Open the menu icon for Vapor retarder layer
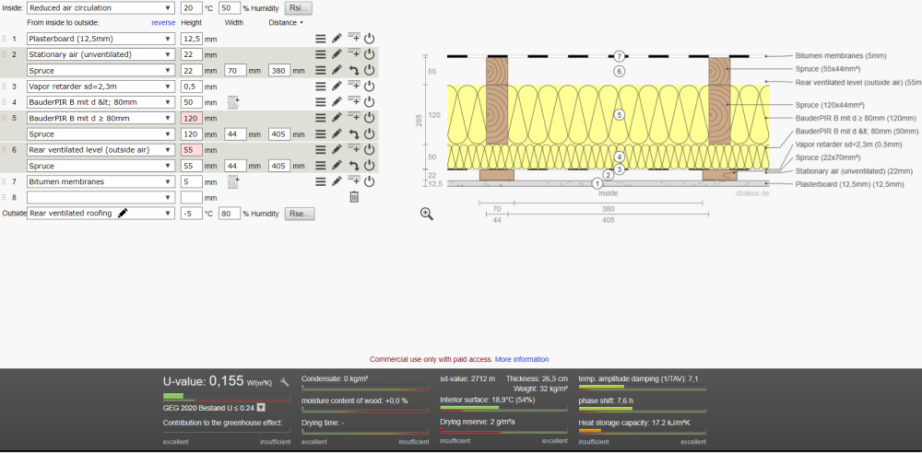 pyautogui.click(x=321, y=87)
